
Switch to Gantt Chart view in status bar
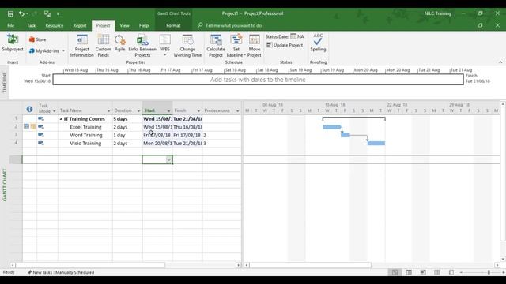point(395,272)
